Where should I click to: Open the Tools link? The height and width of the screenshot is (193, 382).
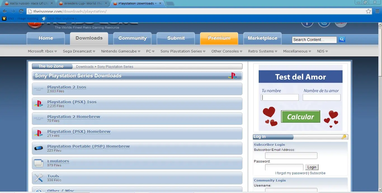53,176
